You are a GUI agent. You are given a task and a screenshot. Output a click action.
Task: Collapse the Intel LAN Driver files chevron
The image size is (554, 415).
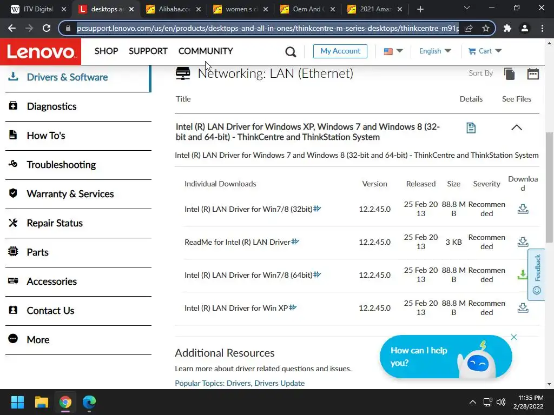click(517, 128)
